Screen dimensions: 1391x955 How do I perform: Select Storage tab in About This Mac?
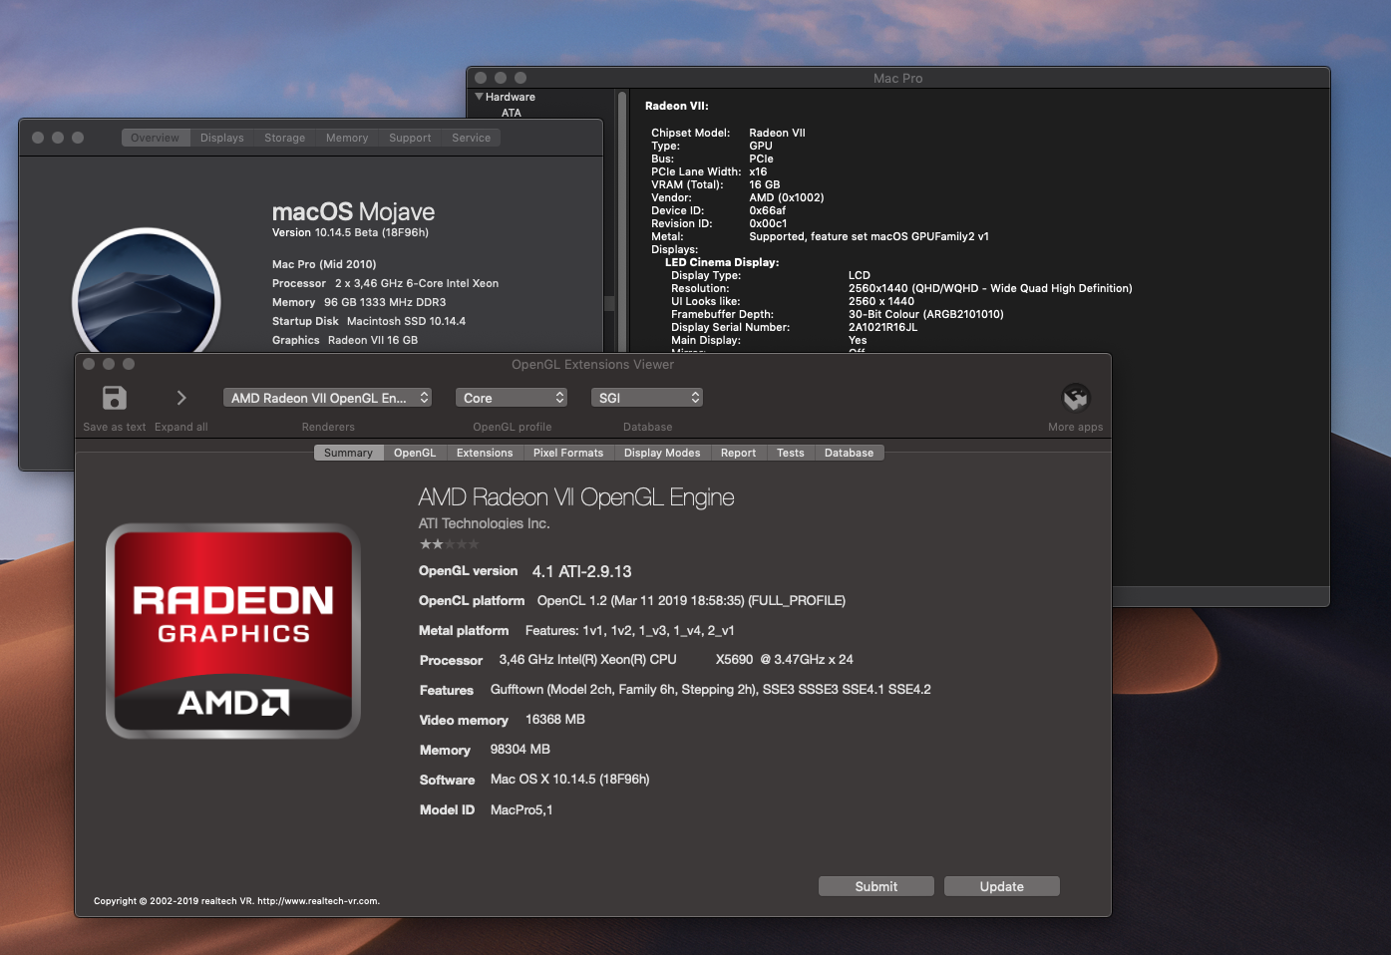coord(285,138)
